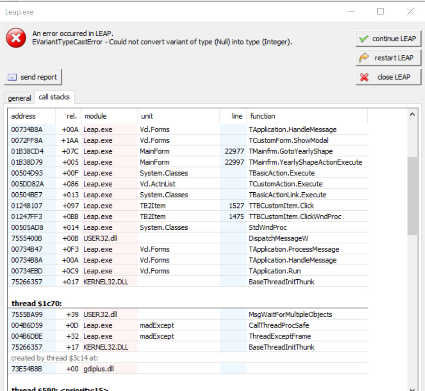Screen dimensions: 425x391
Task: Select address 00505AD8
Action: click(x=27, y=227)
